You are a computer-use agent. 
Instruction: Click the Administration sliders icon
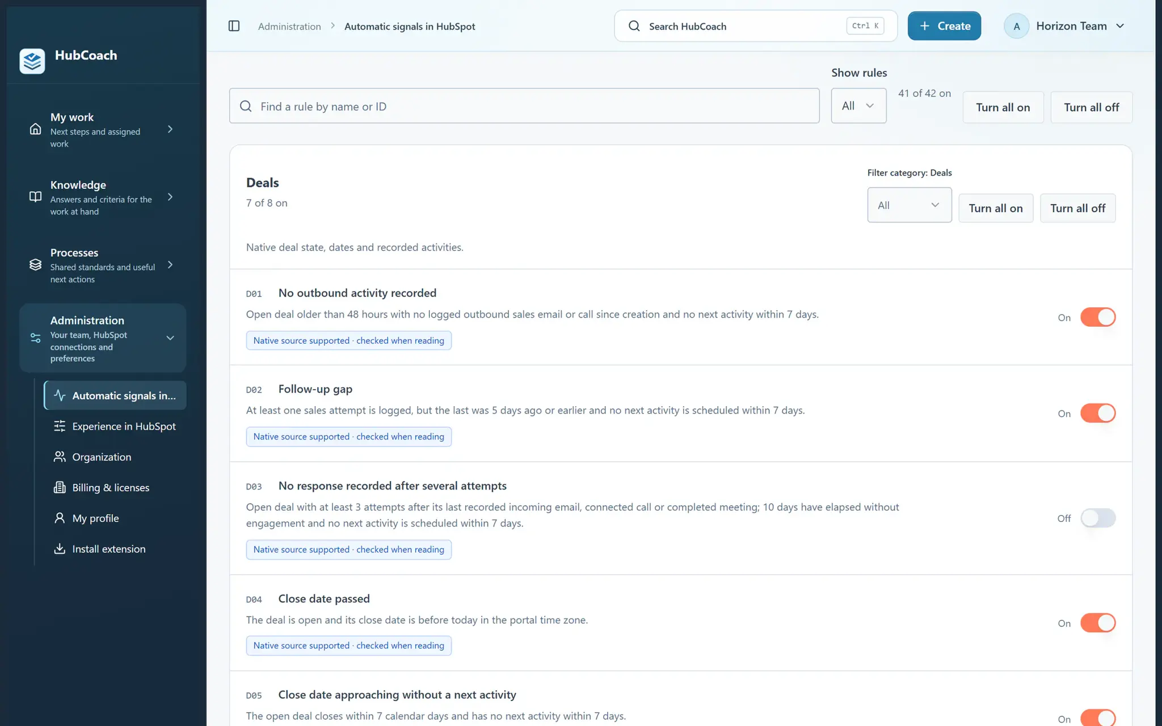[35, 338]
